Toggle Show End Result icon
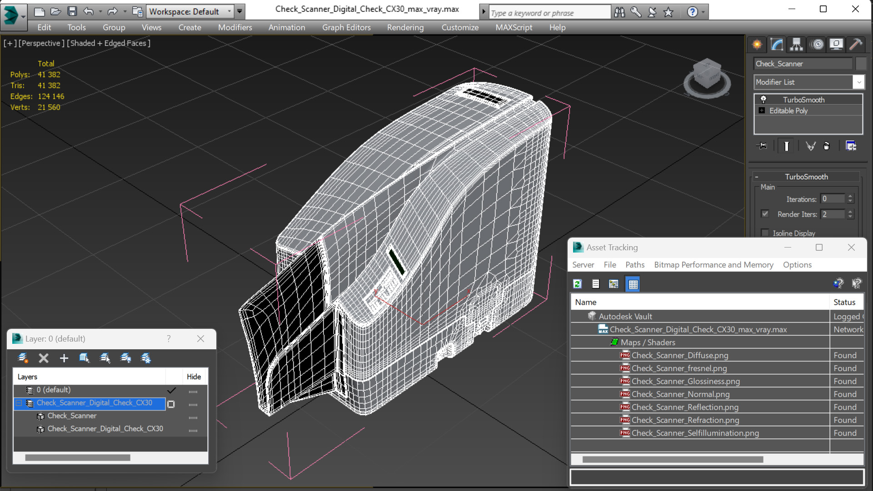This screenshot has width=873, height=491. [786, 146]
